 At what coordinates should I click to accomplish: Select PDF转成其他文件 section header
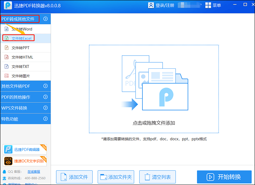(x=18, y=19)
